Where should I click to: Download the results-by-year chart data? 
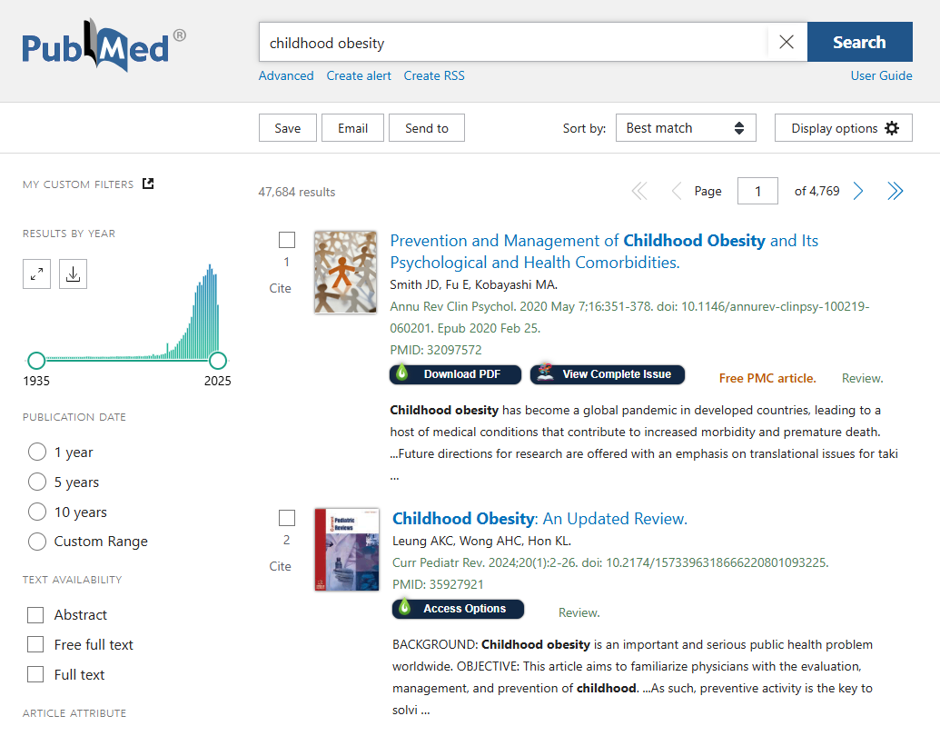pyautogui.click(x=73, y=274)
